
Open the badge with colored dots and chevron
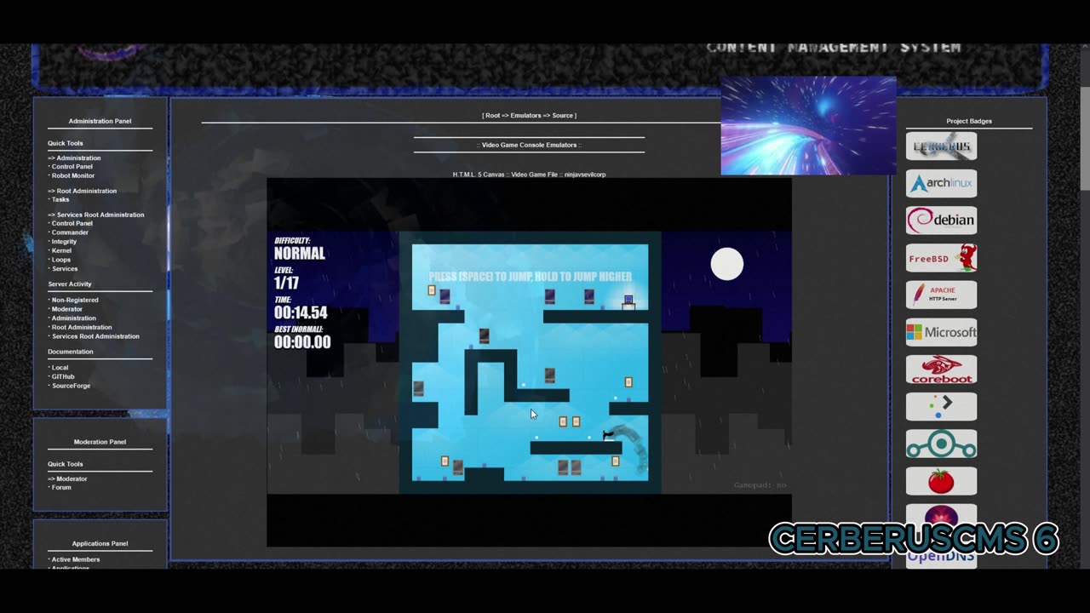click(941, 406)
